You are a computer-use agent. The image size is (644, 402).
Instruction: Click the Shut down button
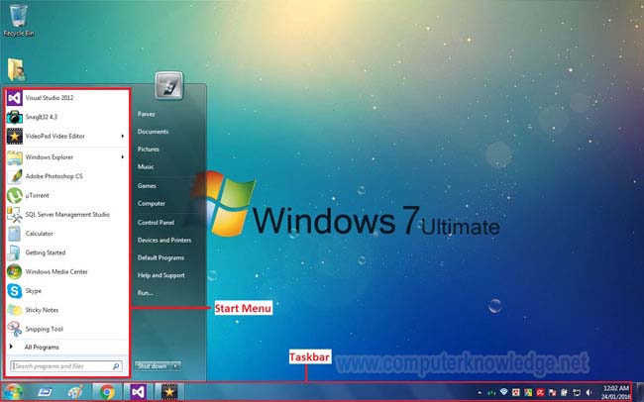click(x=153, y=366)
